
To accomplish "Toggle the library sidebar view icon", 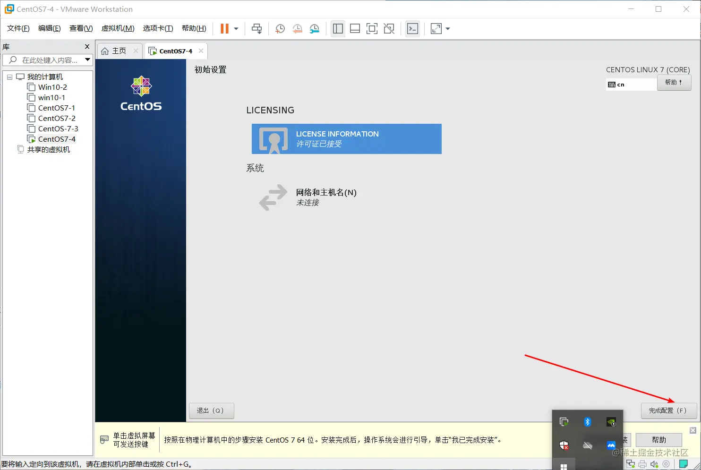I will click(x=338, y=28).
